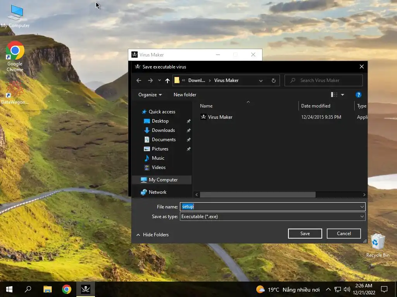Open DataWagon desktop shortcut
This screenshot has width=397, height=297.
15,92
